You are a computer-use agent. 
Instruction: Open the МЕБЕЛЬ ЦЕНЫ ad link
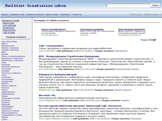coord(8,23)
